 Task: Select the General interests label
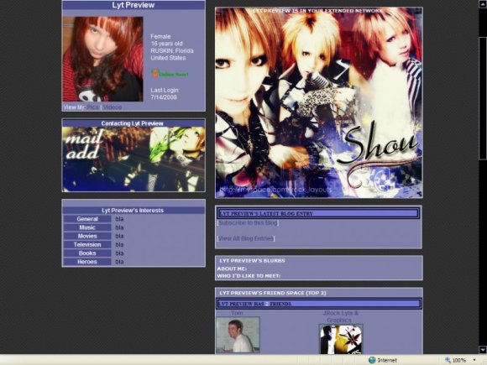click(x=87, y=219)
